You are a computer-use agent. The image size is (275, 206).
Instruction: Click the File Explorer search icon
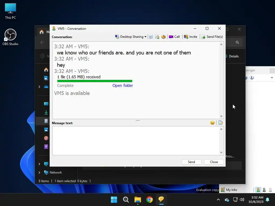(237, 42)
